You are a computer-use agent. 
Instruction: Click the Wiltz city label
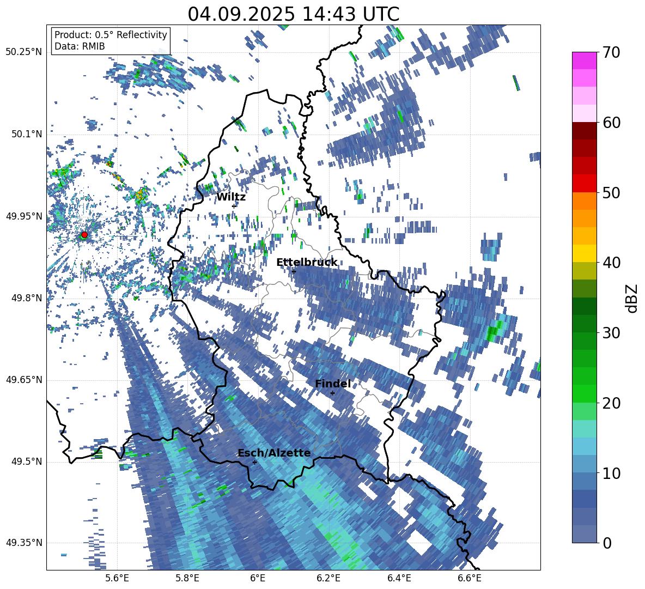[231, 197]
